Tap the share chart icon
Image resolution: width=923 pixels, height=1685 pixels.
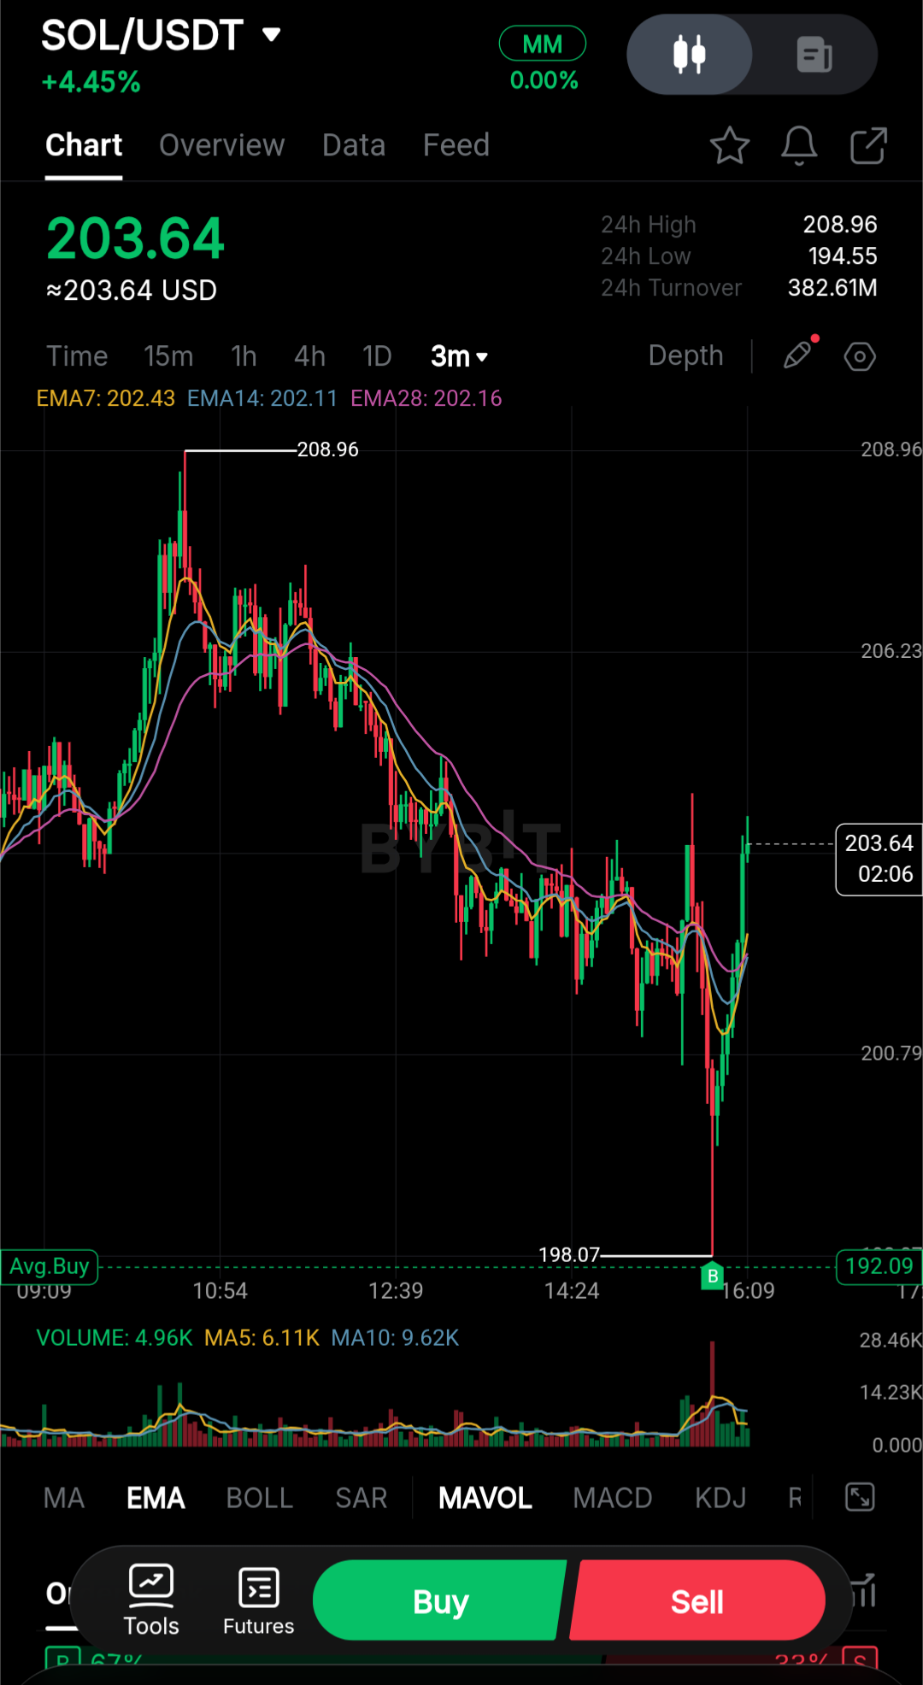(x=868, y=145)
